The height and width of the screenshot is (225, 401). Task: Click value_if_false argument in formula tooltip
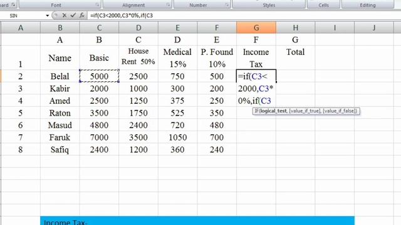(x=340, y=111)
